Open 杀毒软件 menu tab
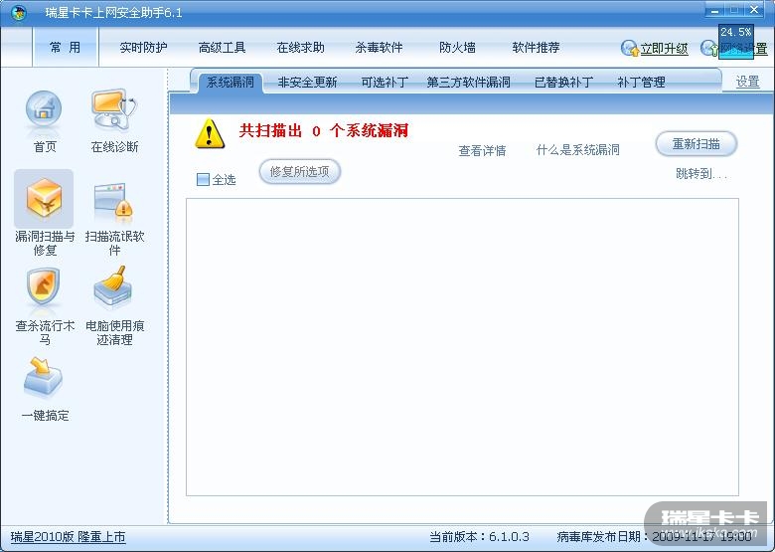775x552 pixels. tap(380, 48)
